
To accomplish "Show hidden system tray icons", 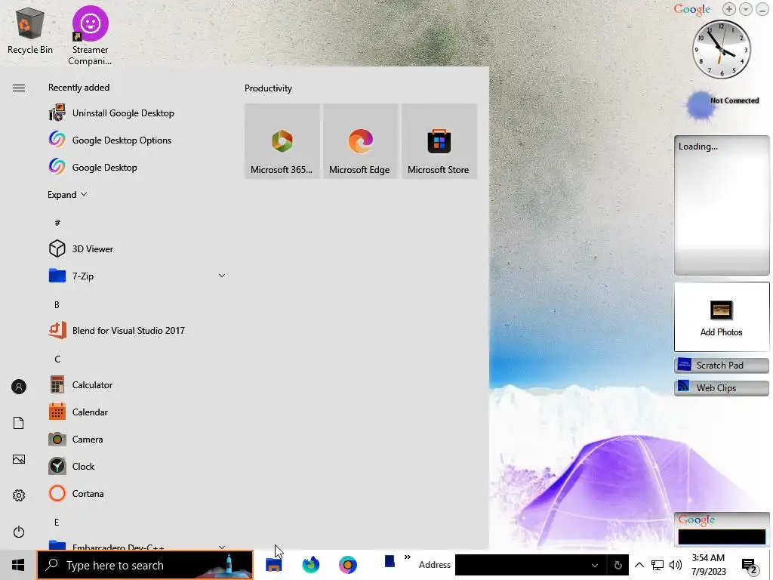I will pos(639,565).
